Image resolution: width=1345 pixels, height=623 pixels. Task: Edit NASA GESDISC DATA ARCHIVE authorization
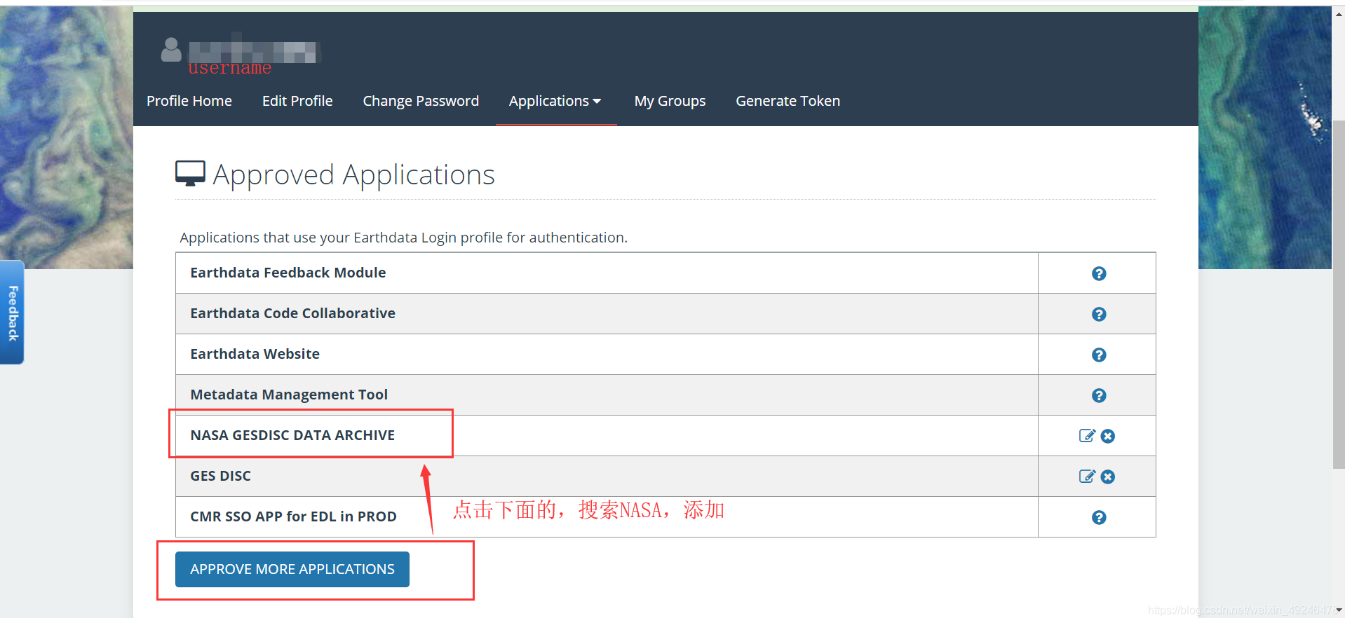tap(1087, 436)
